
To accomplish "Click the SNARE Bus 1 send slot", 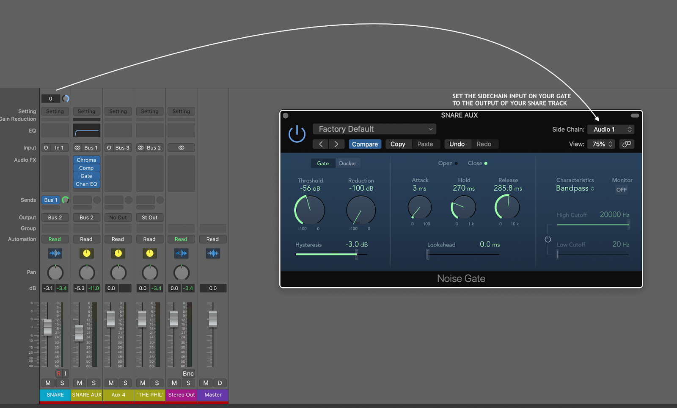I will [x=51, y=200].
